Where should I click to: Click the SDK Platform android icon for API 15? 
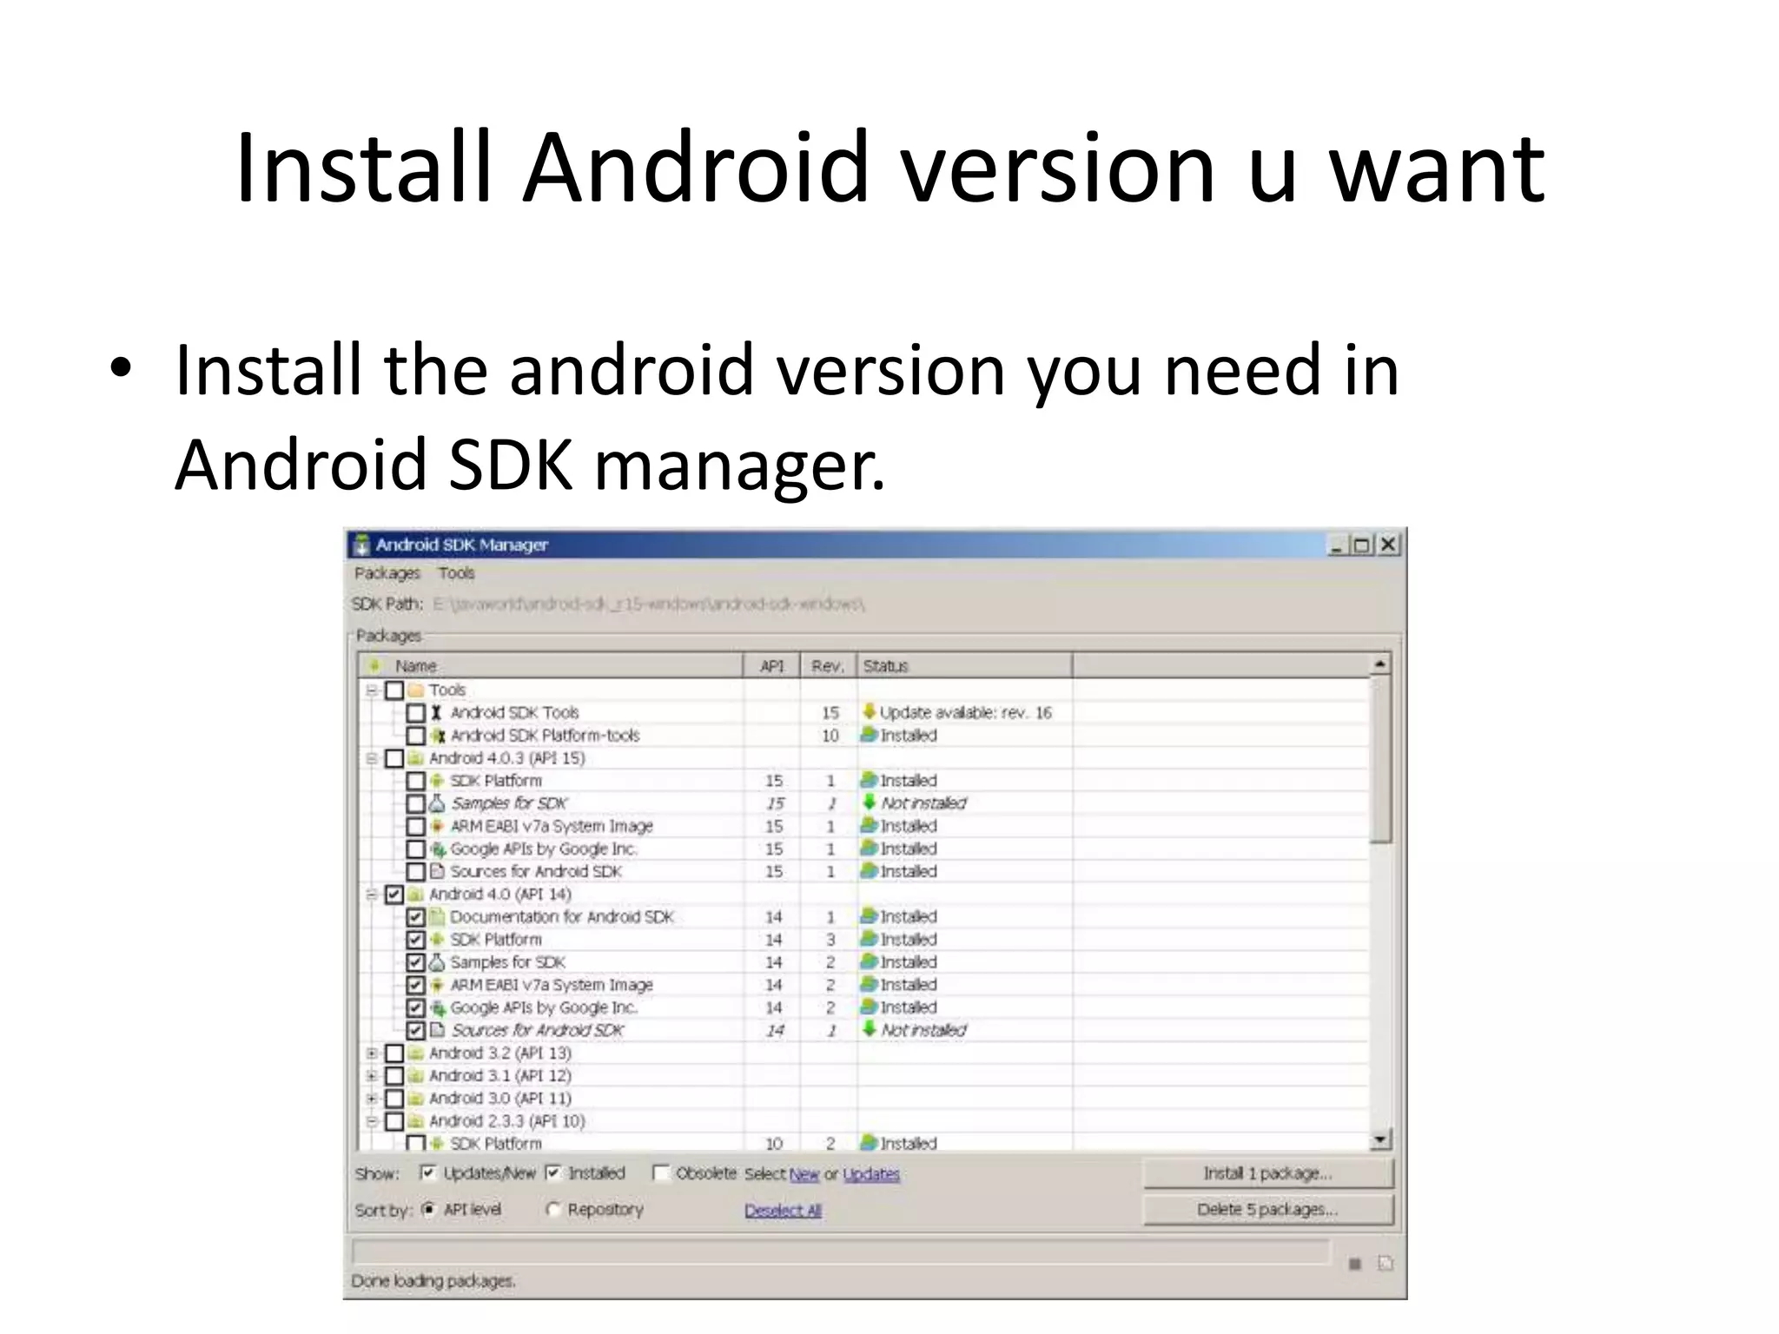(438, 781)
